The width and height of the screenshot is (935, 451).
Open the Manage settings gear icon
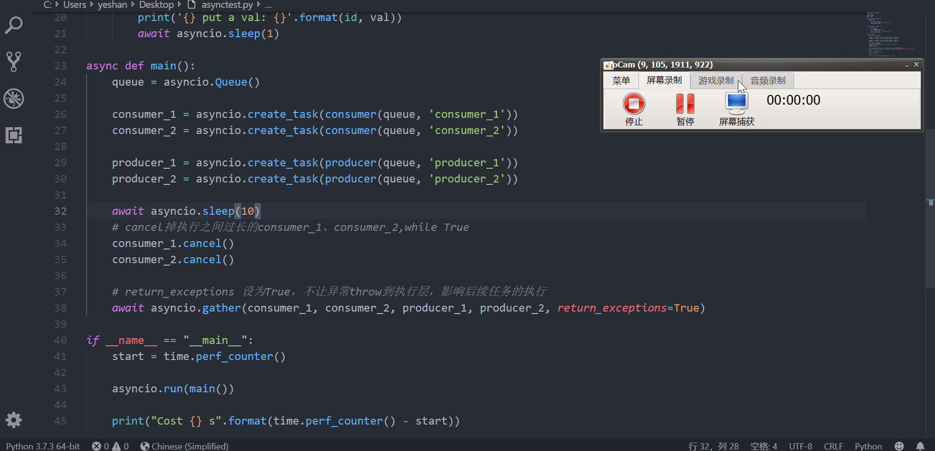14,420
